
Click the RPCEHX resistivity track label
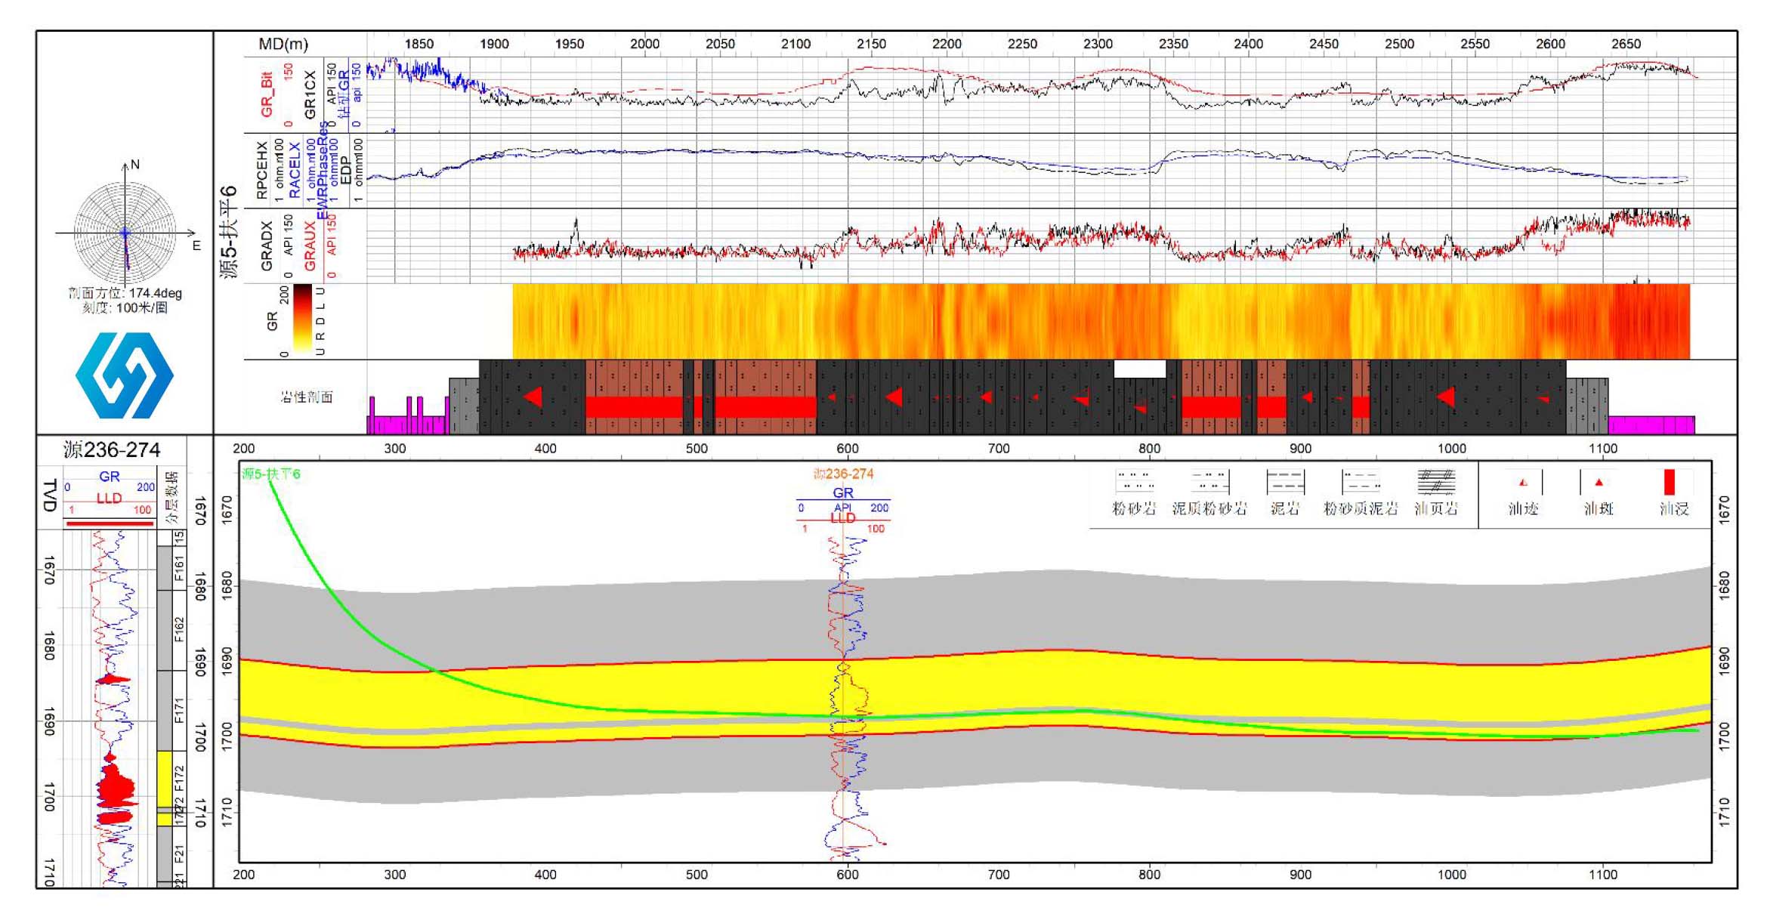tap(262, 170)
